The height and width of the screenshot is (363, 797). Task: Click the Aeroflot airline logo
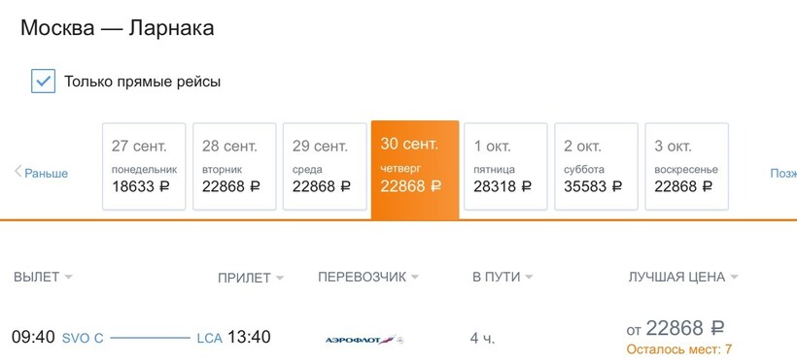(x=364, y=339)
